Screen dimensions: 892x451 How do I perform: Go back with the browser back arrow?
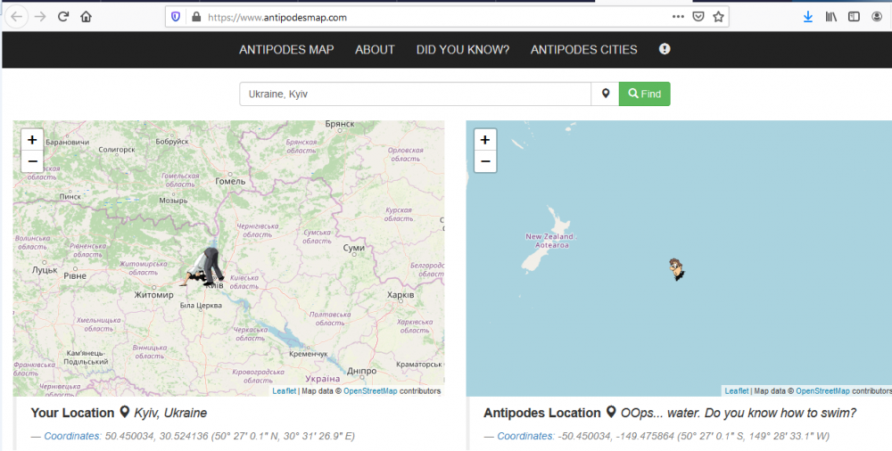coord(16,17)
